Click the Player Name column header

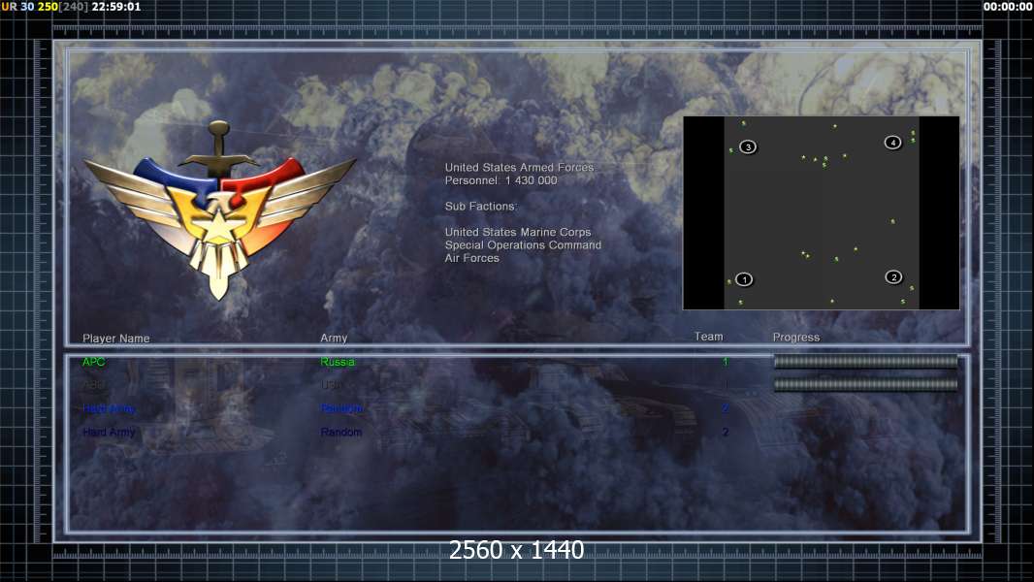pyautogui.click(x=116, y=339)
